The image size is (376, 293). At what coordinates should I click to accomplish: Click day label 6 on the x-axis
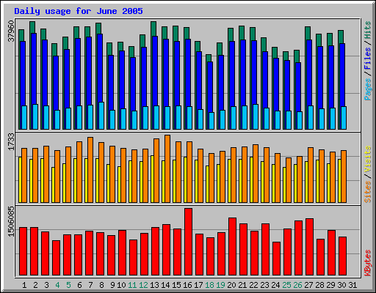(x=79, y=285)
